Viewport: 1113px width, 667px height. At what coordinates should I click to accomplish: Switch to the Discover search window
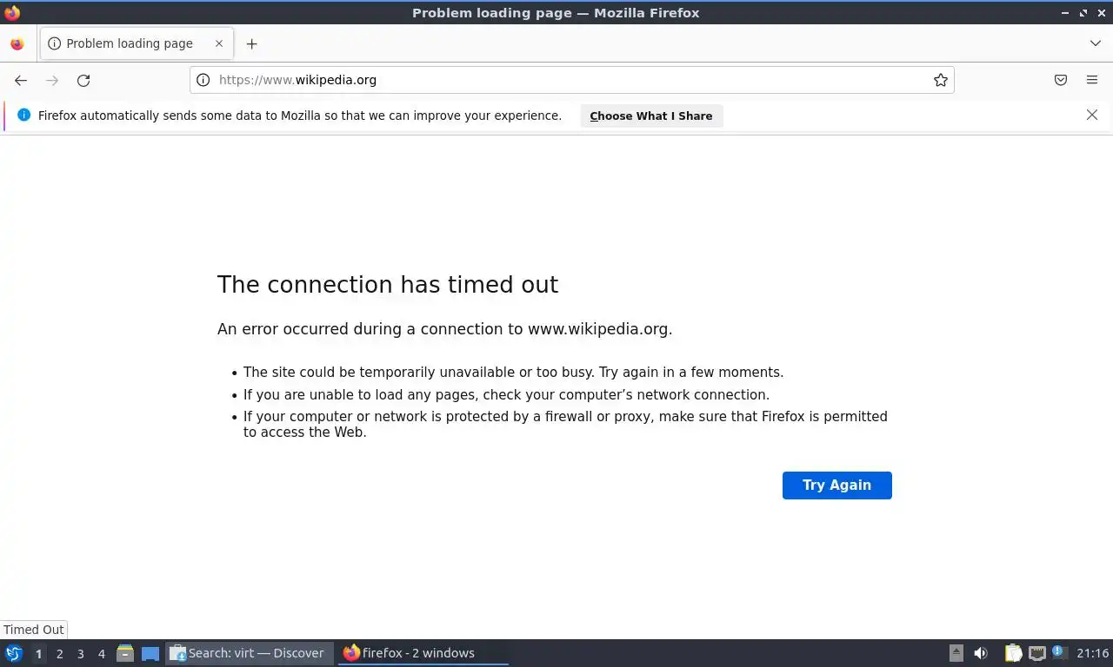[250, 653]
